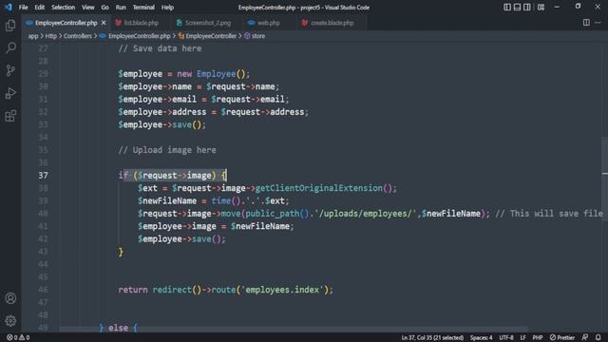The height and width of the screenshot is (342, 608).
Task: Open the File menu
Action: (23, 7)
